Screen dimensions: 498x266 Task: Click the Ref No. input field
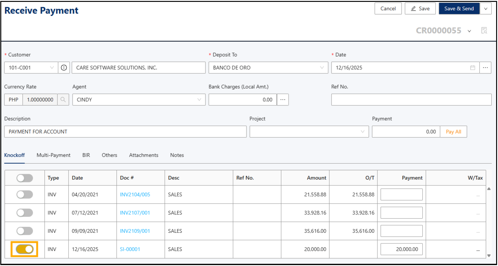pyautogui.click(x=411, y=100)
